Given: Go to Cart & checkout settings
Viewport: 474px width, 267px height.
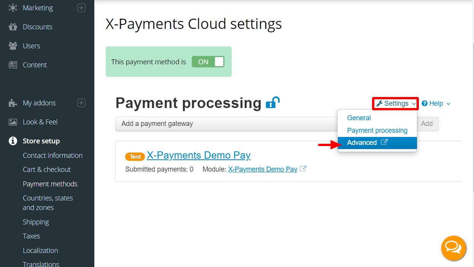Looking at the screenshot, I should [47, 169].
